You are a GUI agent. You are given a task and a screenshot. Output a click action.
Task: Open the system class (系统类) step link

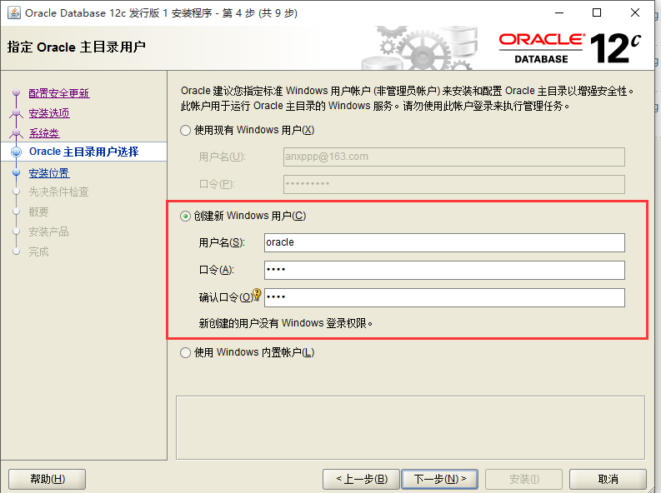(44, 133)
